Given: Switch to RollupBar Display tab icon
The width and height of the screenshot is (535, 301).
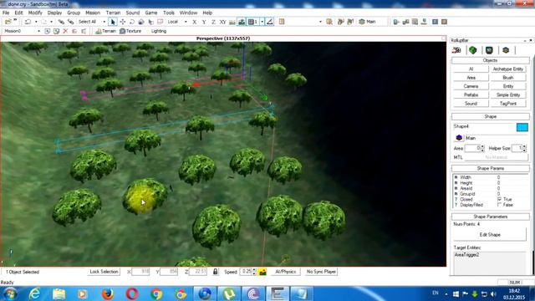Looking at the screenshot, I should point(489,50).
